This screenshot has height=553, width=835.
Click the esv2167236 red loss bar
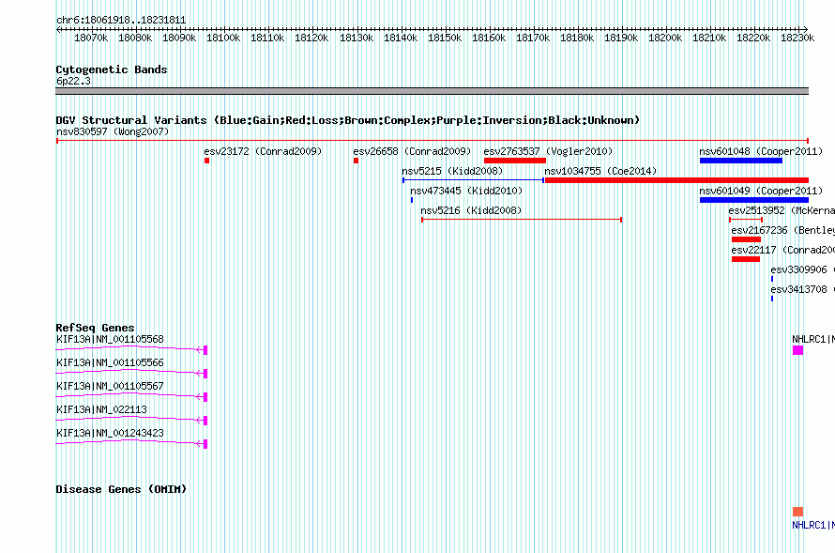coord(746,239)
